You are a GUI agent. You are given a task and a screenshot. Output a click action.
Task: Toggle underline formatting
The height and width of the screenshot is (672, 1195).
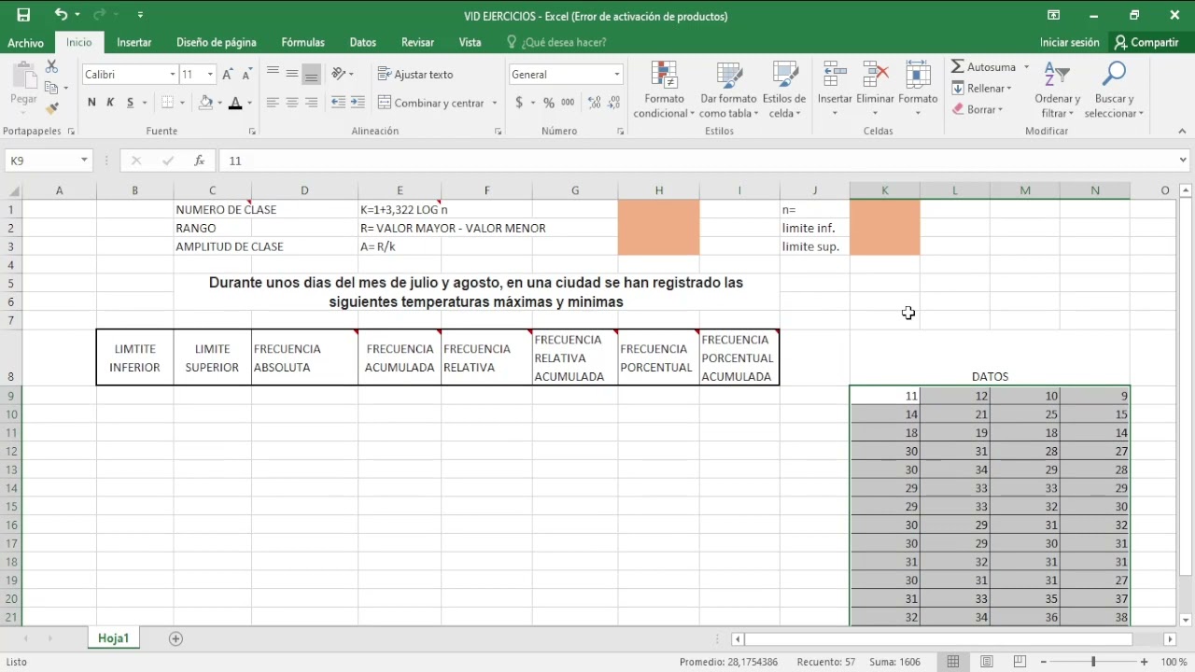coord(131,103)
